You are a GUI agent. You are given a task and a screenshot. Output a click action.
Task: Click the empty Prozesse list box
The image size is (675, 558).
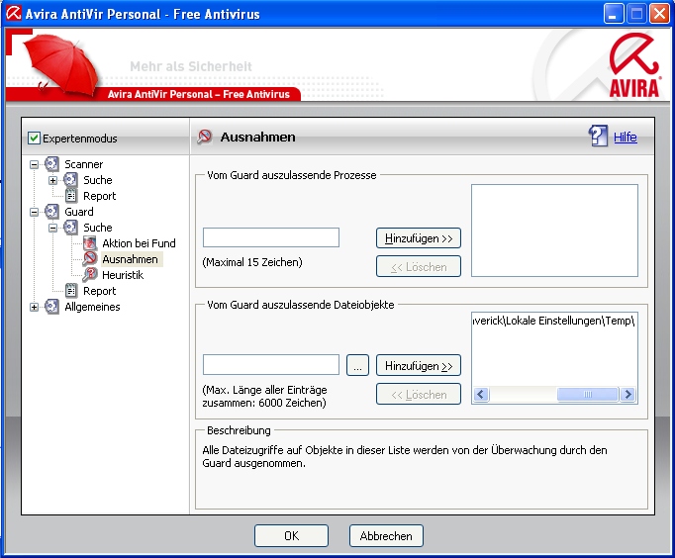pyautogui.click(x=554, y=231)
